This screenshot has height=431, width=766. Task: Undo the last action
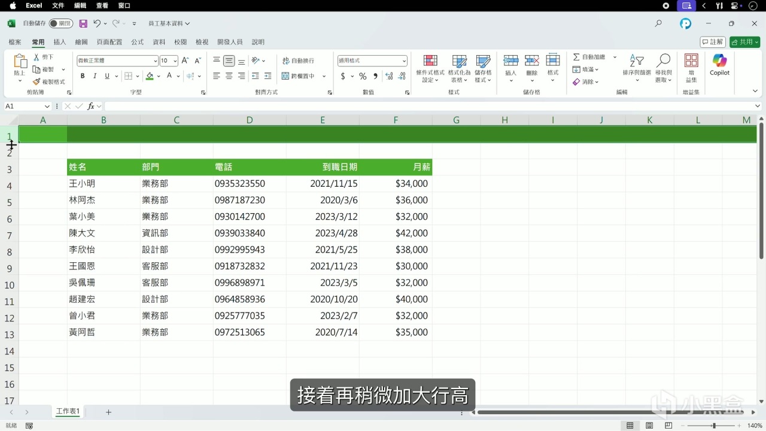pos(97,23)
